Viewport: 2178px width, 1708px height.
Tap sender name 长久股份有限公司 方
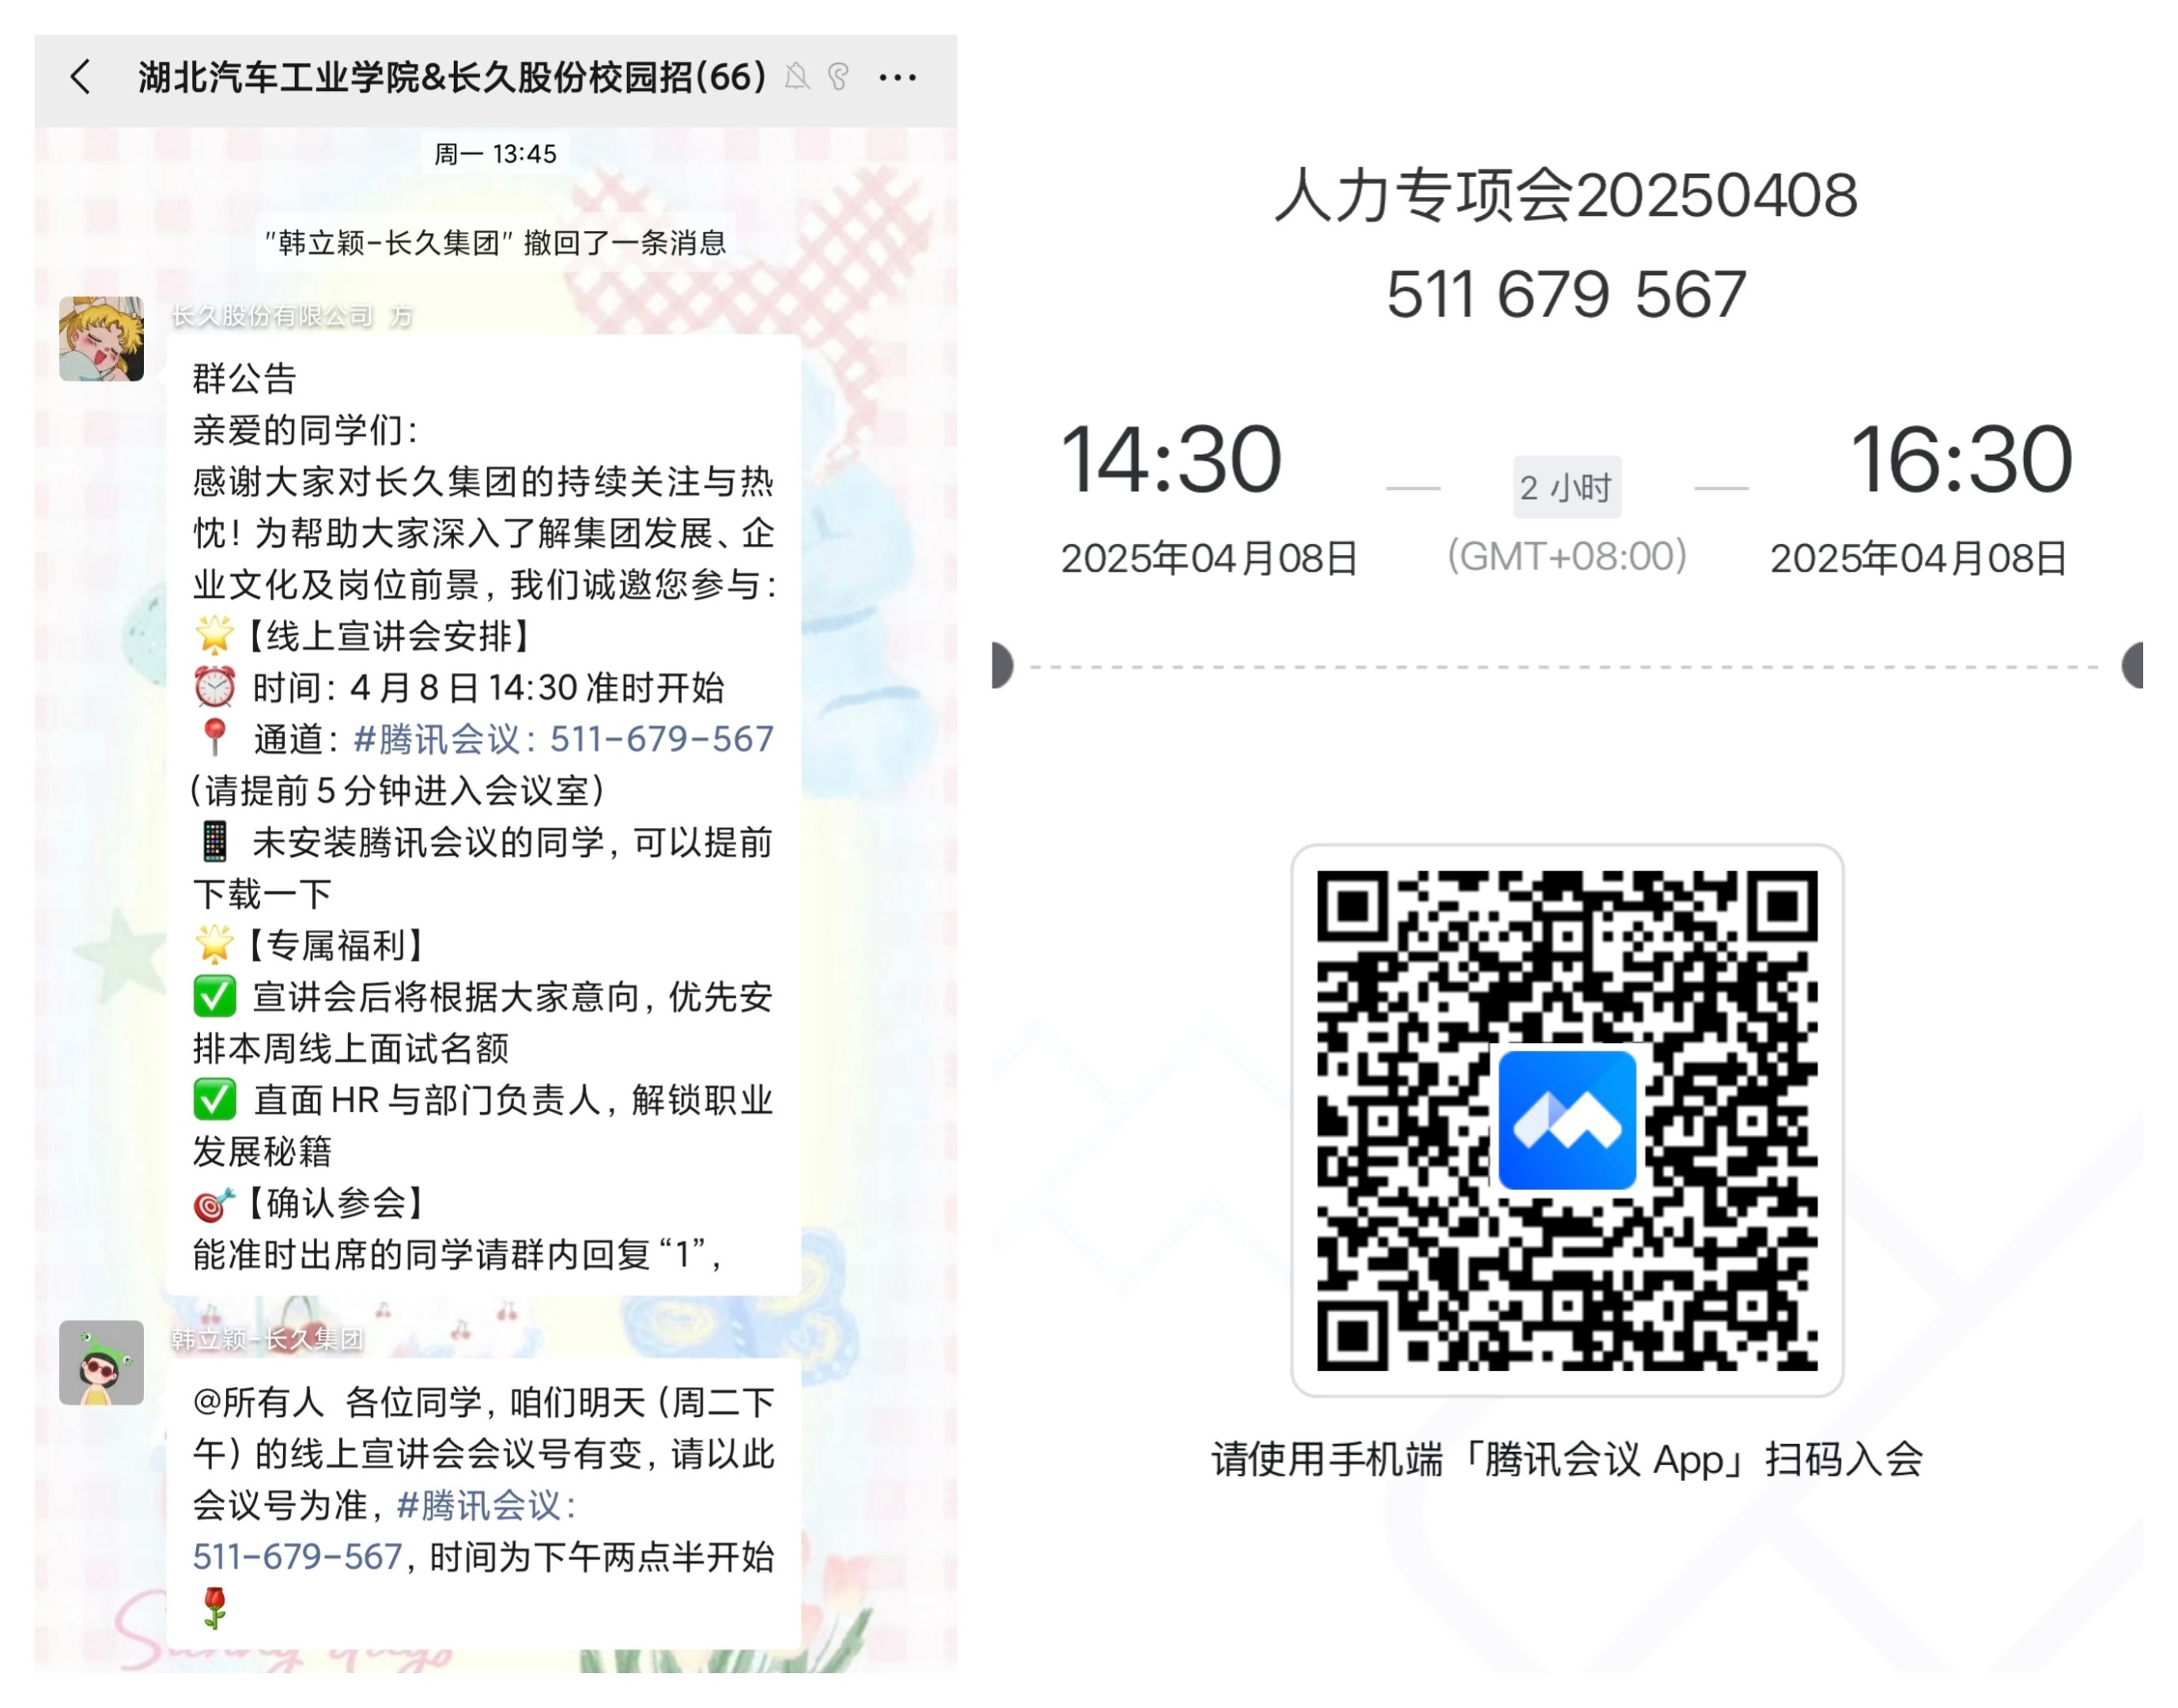click(x=291, y=316)
